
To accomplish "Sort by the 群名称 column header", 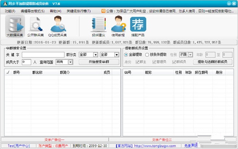I will (x=45, y=72).
